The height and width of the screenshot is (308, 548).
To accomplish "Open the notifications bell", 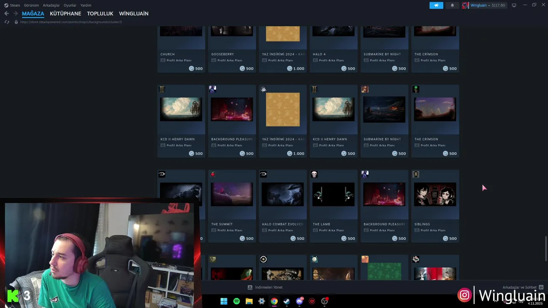I will tap(452, 5).
